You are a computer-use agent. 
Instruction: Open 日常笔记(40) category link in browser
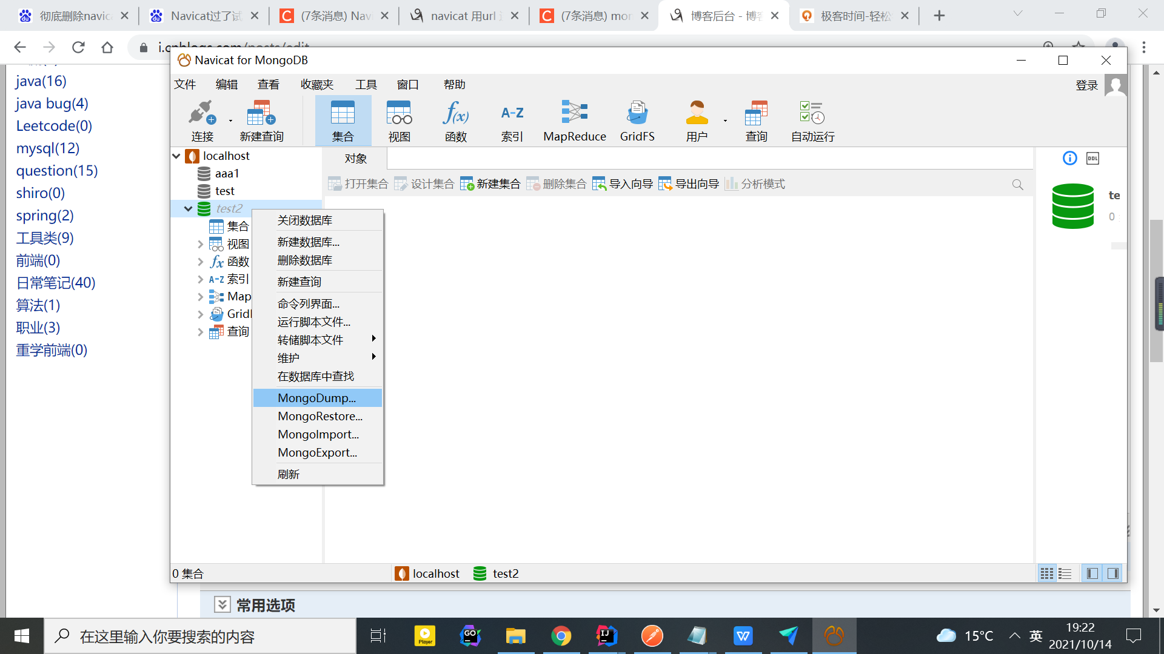[56, 283]
